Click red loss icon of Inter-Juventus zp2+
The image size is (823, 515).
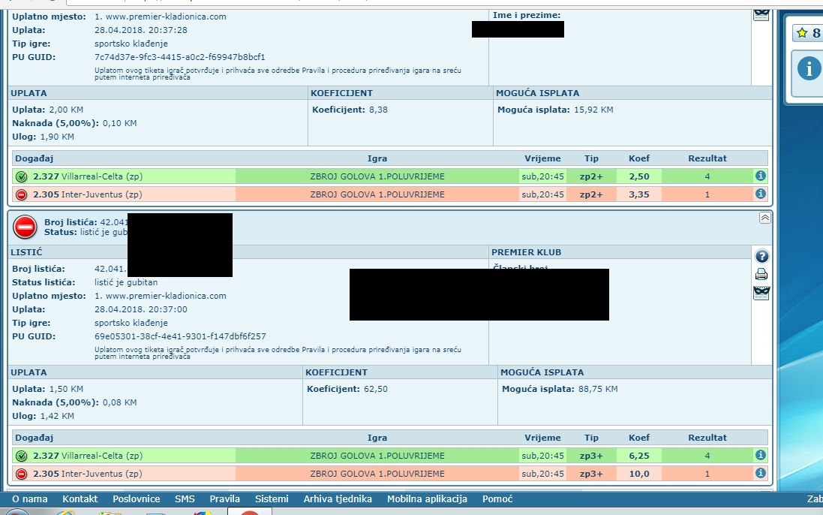tap(21, 194)
